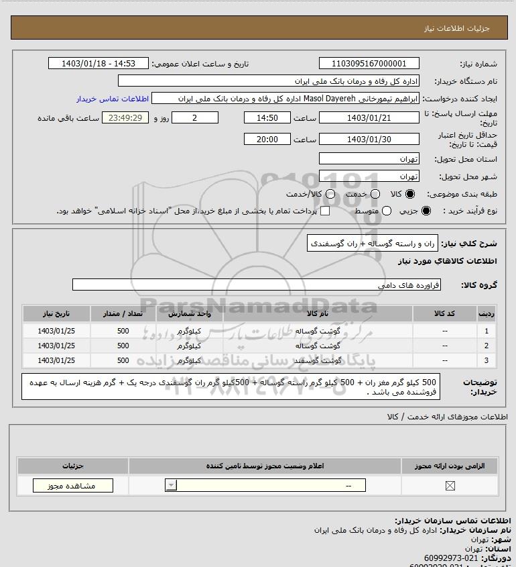Click the نام کالا column header

[318, 313]
